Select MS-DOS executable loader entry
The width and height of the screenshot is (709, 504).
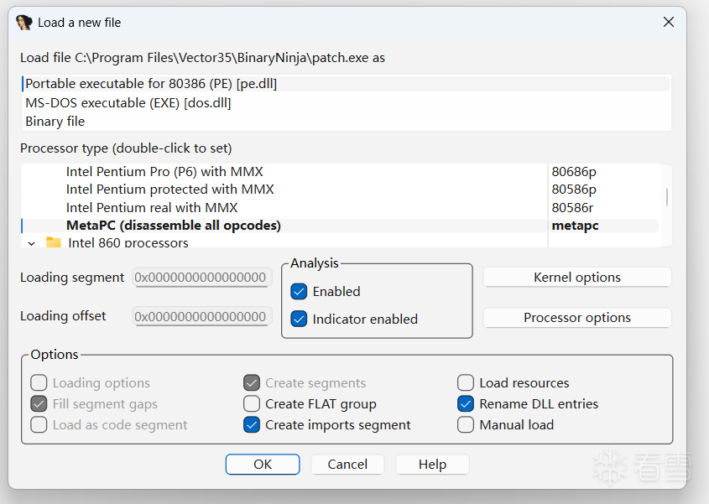tap(128, 103)
